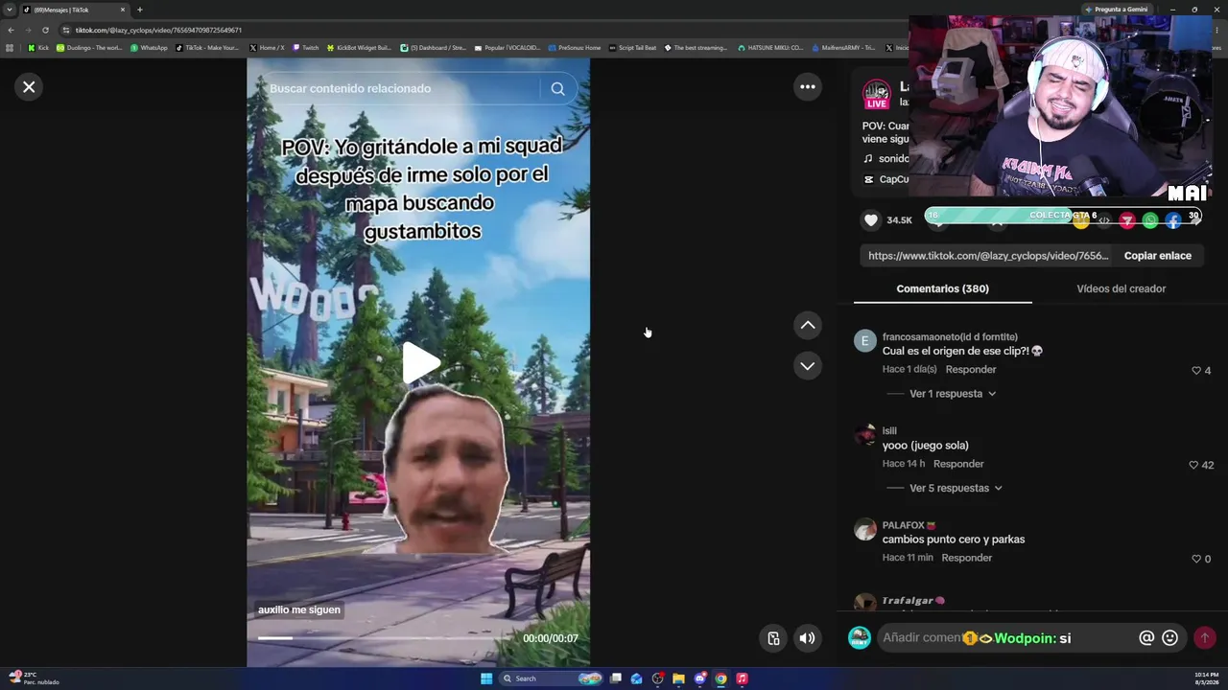Go to next video with down arrow

[x=808, y=366]
